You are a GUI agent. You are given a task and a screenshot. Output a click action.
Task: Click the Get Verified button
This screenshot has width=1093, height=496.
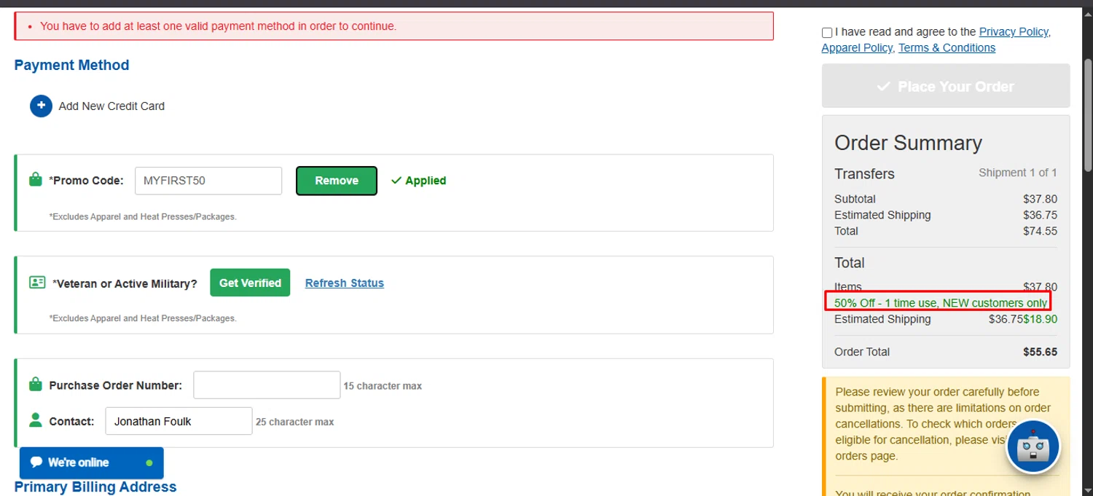[250, 283]
